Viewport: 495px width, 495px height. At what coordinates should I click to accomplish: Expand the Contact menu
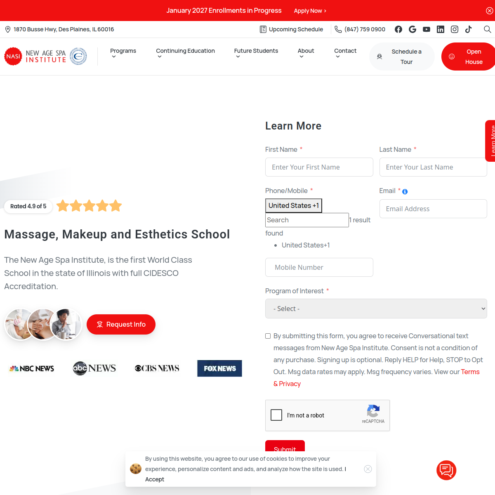click(x=345, y=53)
